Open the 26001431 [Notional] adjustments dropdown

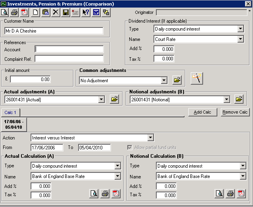click(x=226, y=99)
